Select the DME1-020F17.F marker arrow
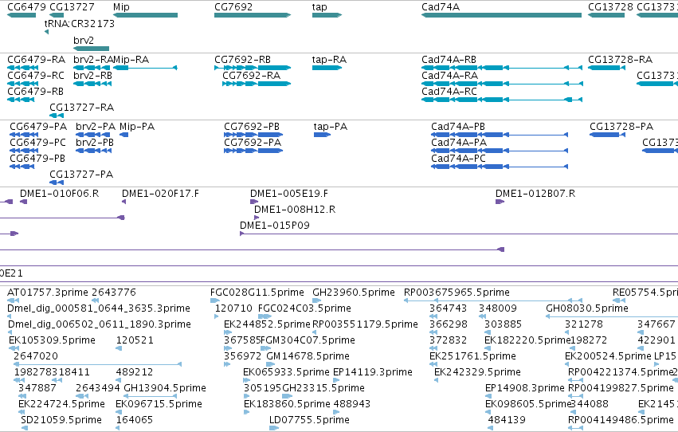 [124, 202]
